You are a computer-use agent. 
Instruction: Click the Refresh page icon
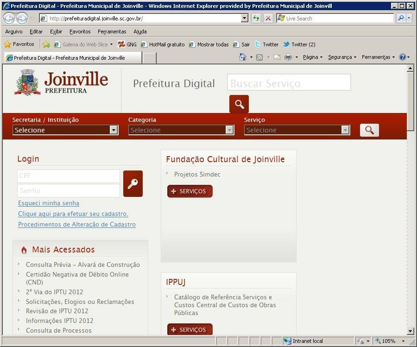(x=256, y=19)
